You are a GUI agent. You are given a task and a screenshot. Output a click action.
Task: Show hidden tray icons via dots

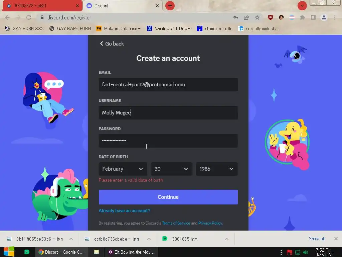(x=281, y=252)
